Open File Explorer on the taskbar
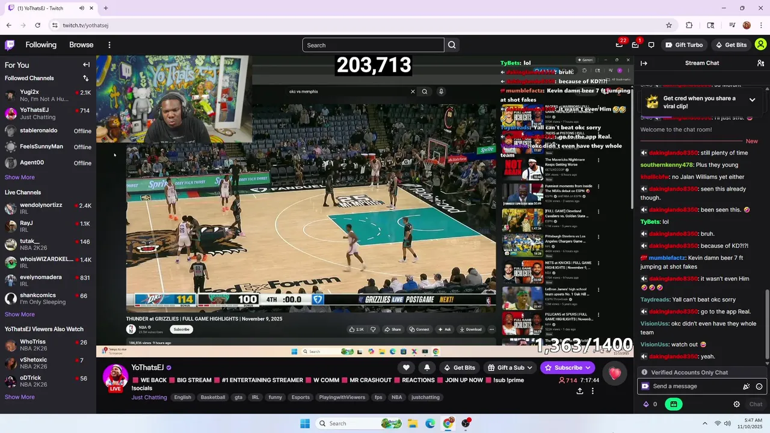770x433 pixels. (413, 423)
